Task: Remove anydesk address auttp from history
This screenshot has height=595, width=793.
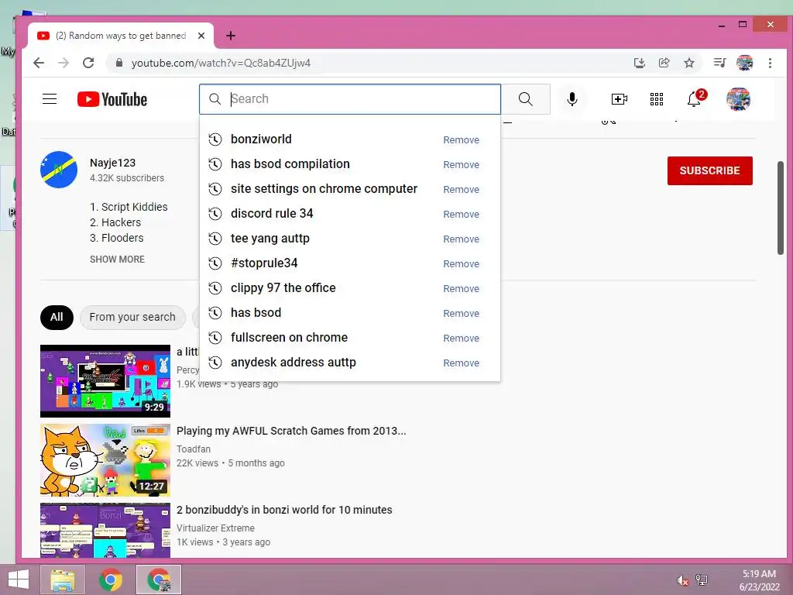Action: pyautogui.click(x=462, y=363)
